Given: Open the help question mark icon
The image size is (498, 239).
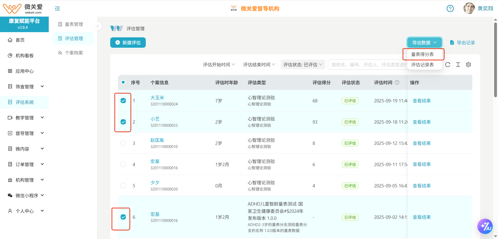Looking at the screenshot, I should tap(450, 8).
